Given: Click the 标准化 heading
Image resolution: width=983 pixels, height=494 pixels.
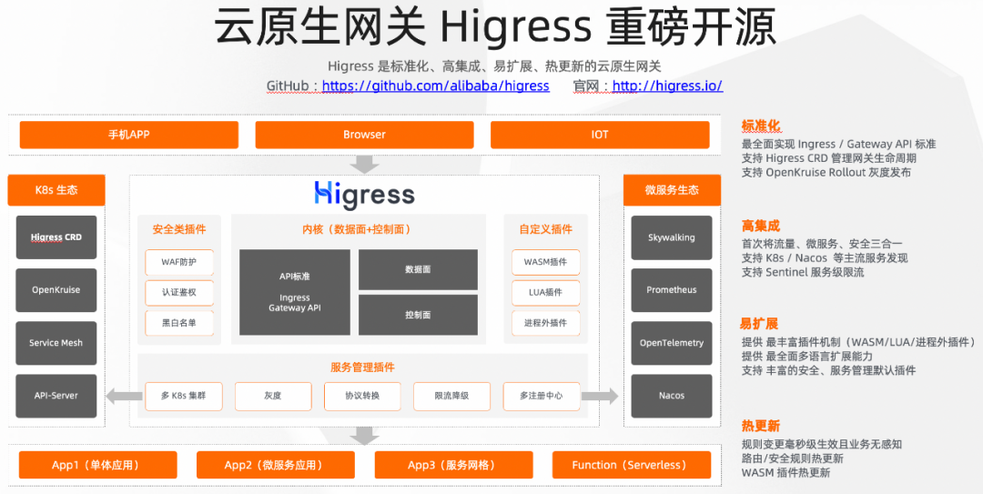Looking at the screenshot, I should click(761, 126).
